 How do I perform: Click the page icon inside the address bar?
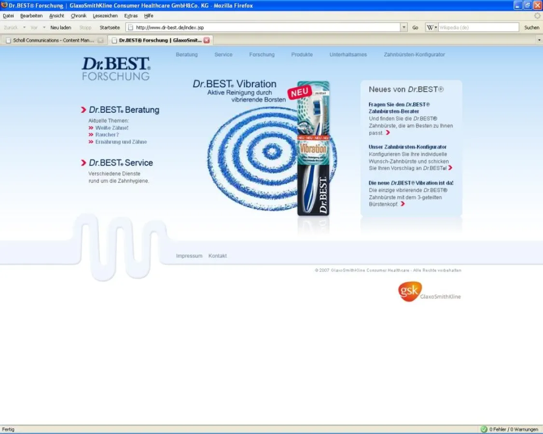(x=129, y=27)
